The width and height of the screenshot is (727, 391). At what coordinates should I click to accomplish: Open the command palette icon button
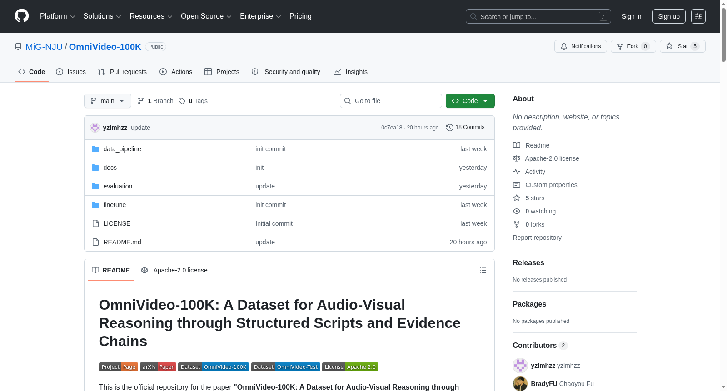tap(698, 16)
